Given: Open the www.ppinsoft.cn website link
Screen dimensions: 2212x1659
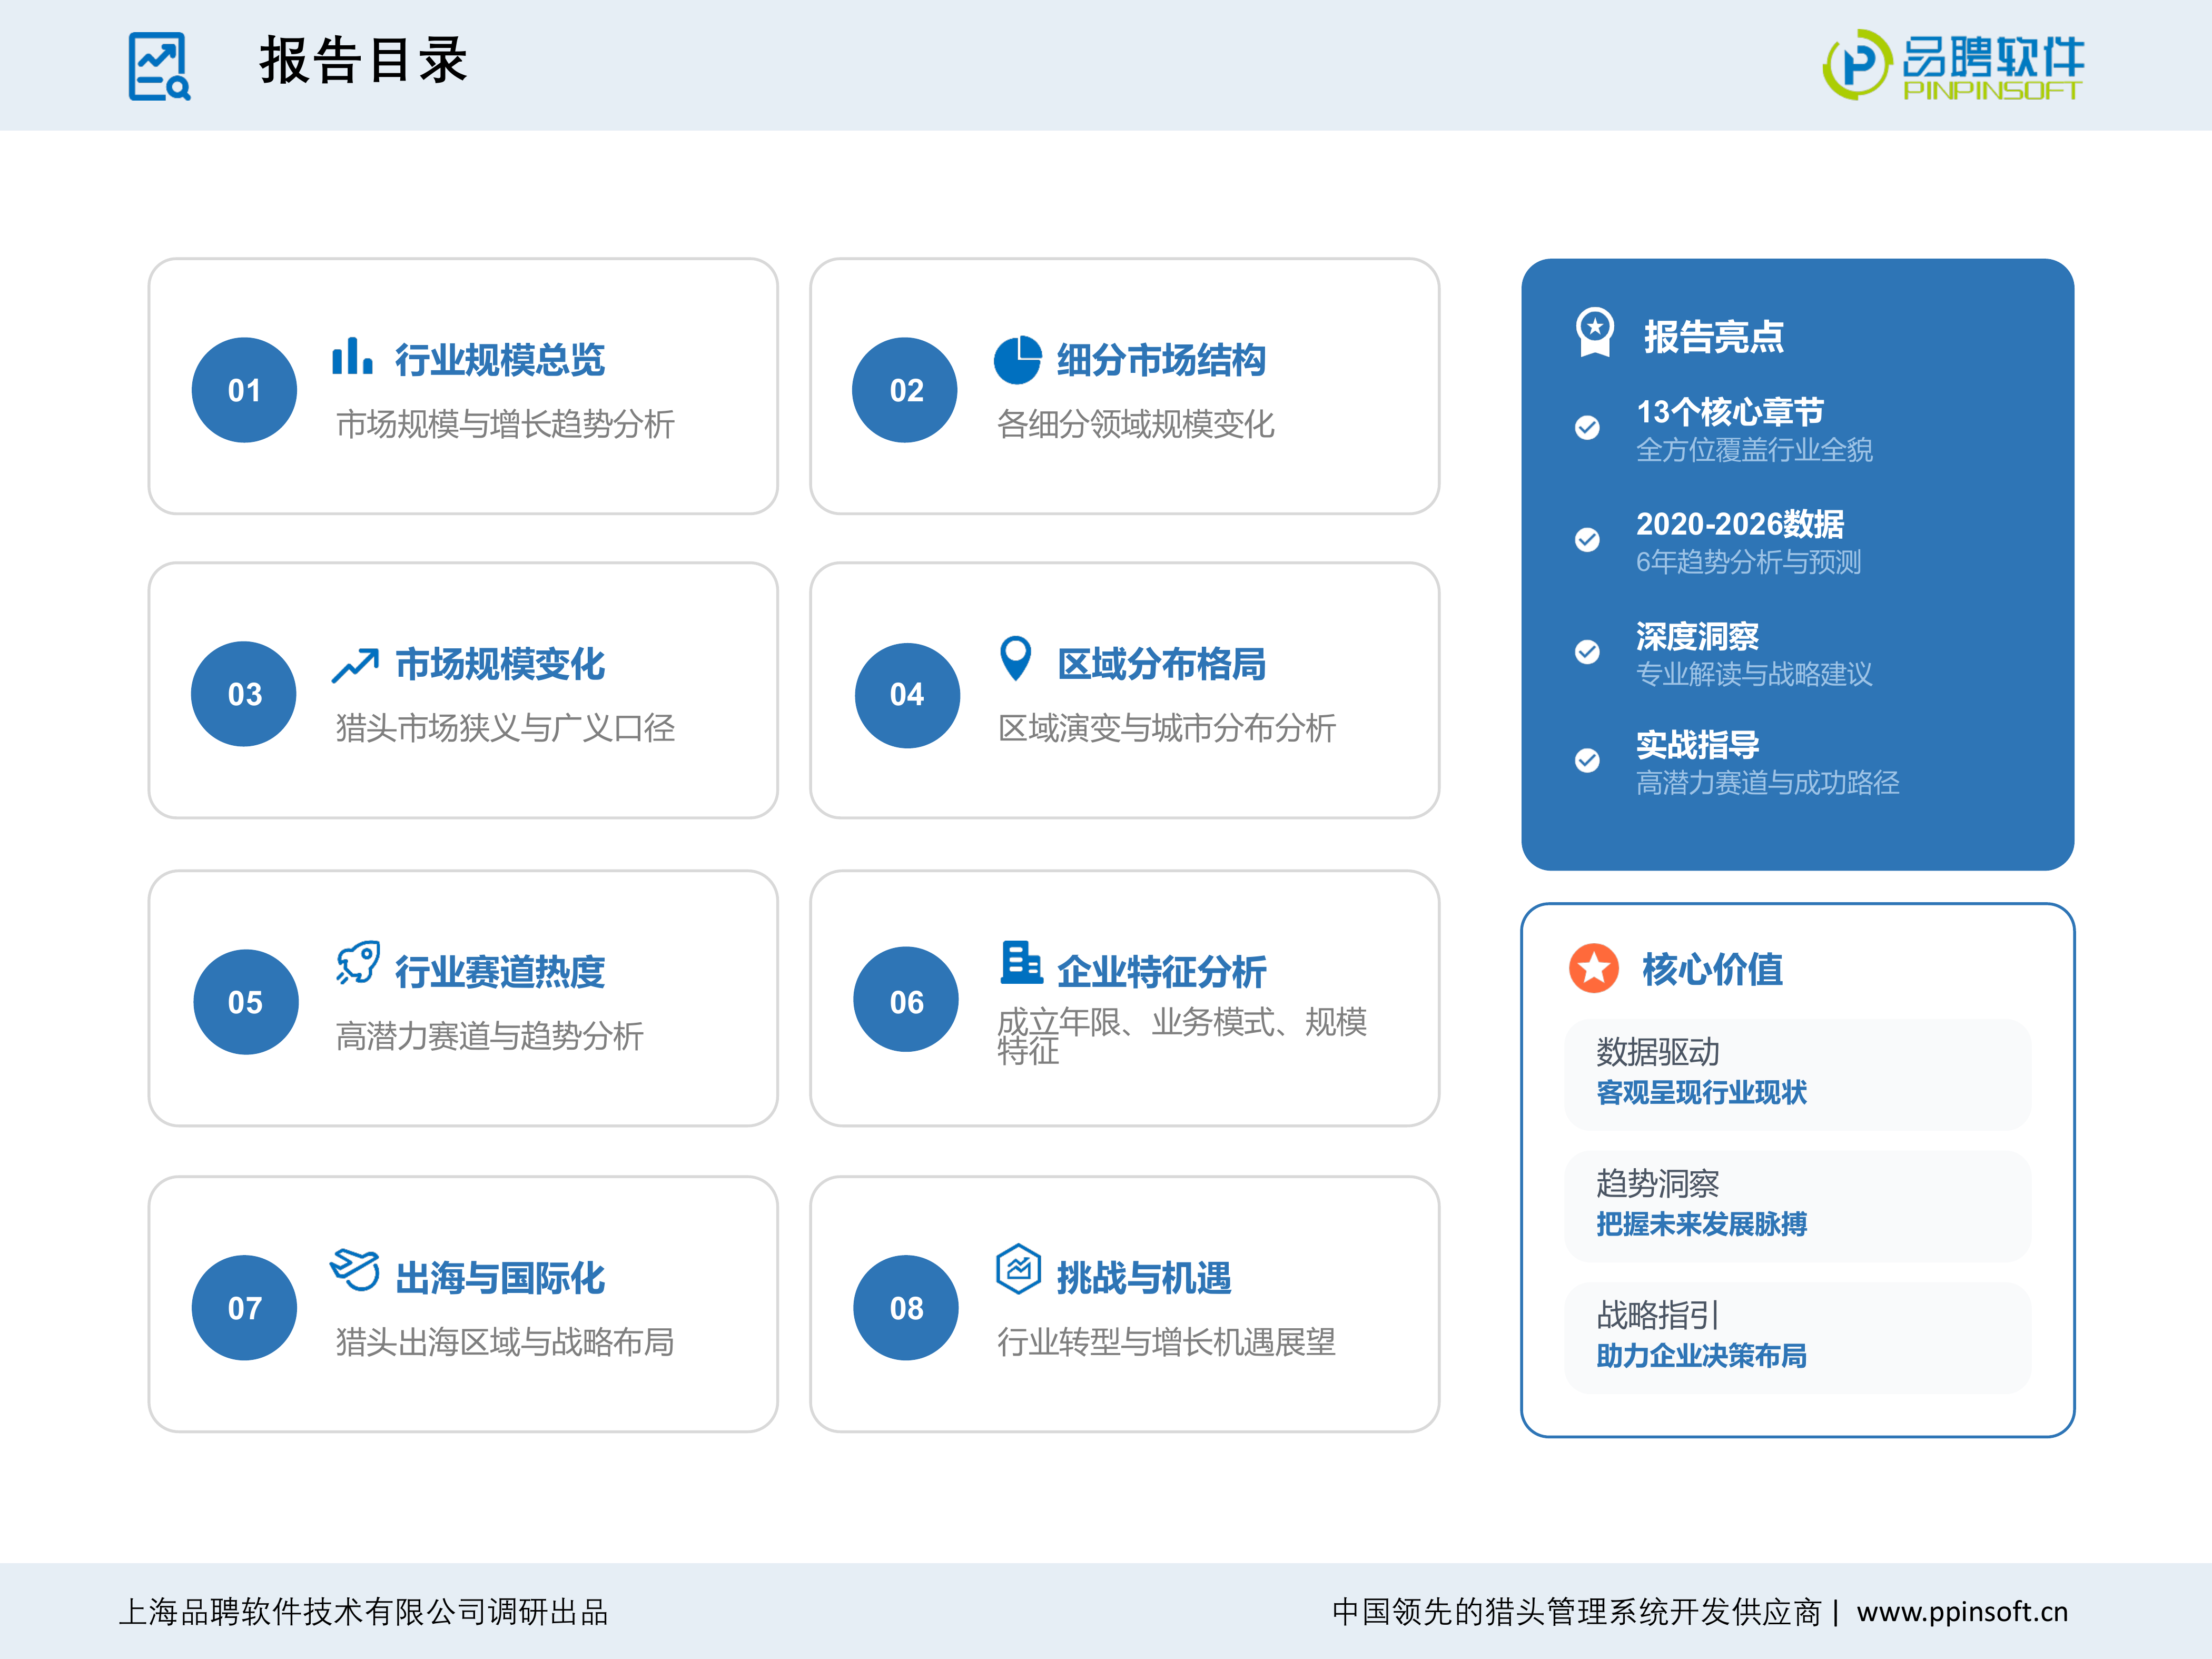Looking at the screenshot, I should tap(1962, 1612).
